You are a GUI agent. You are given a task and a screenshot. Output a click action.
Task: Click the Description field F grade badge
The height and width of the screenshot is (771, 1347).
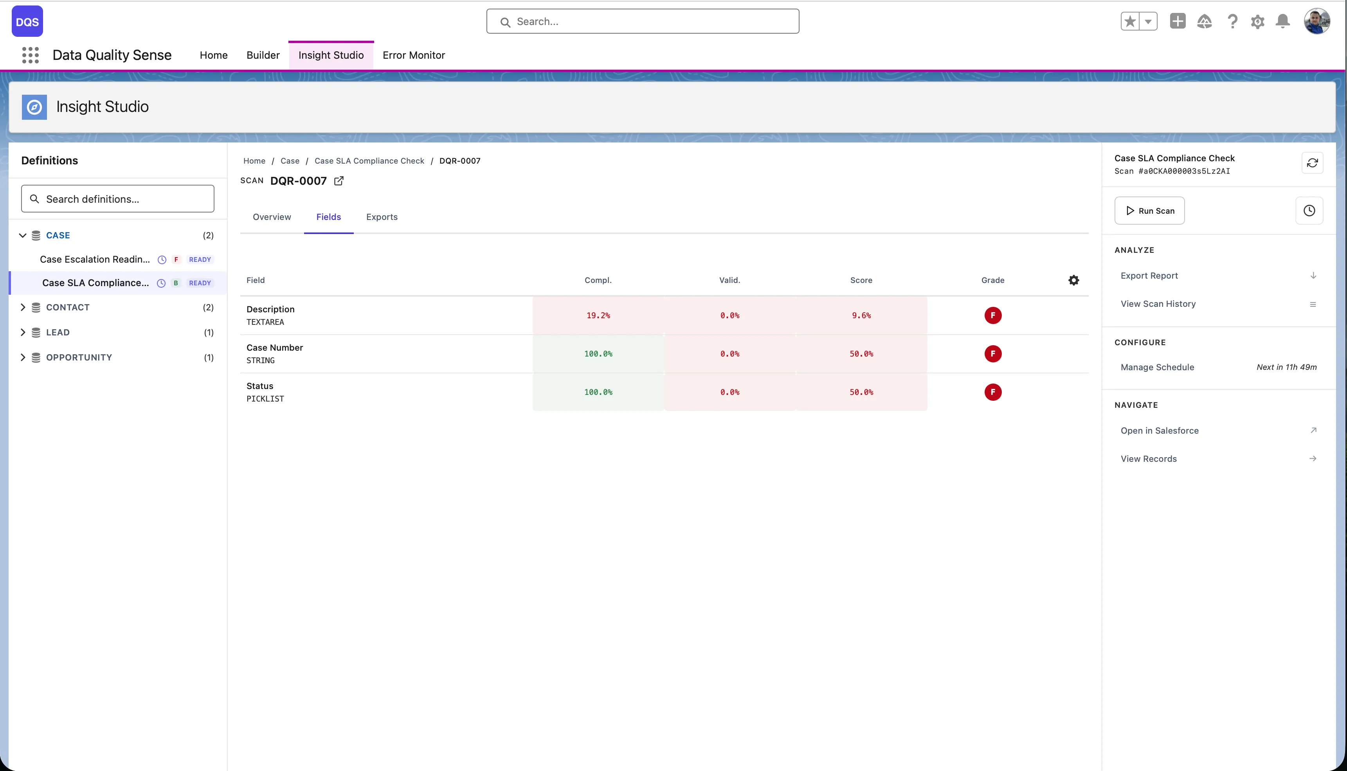992,315
